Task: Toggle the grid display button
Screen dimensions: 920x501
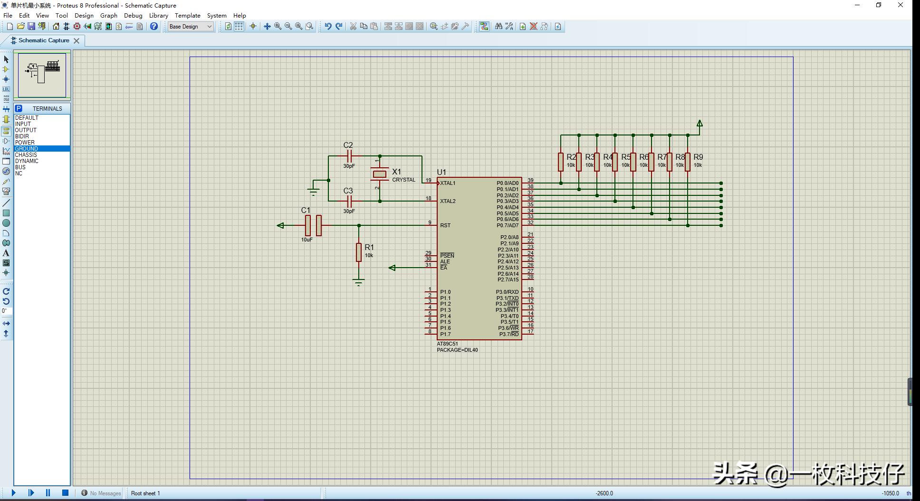Action: point(239,27)
